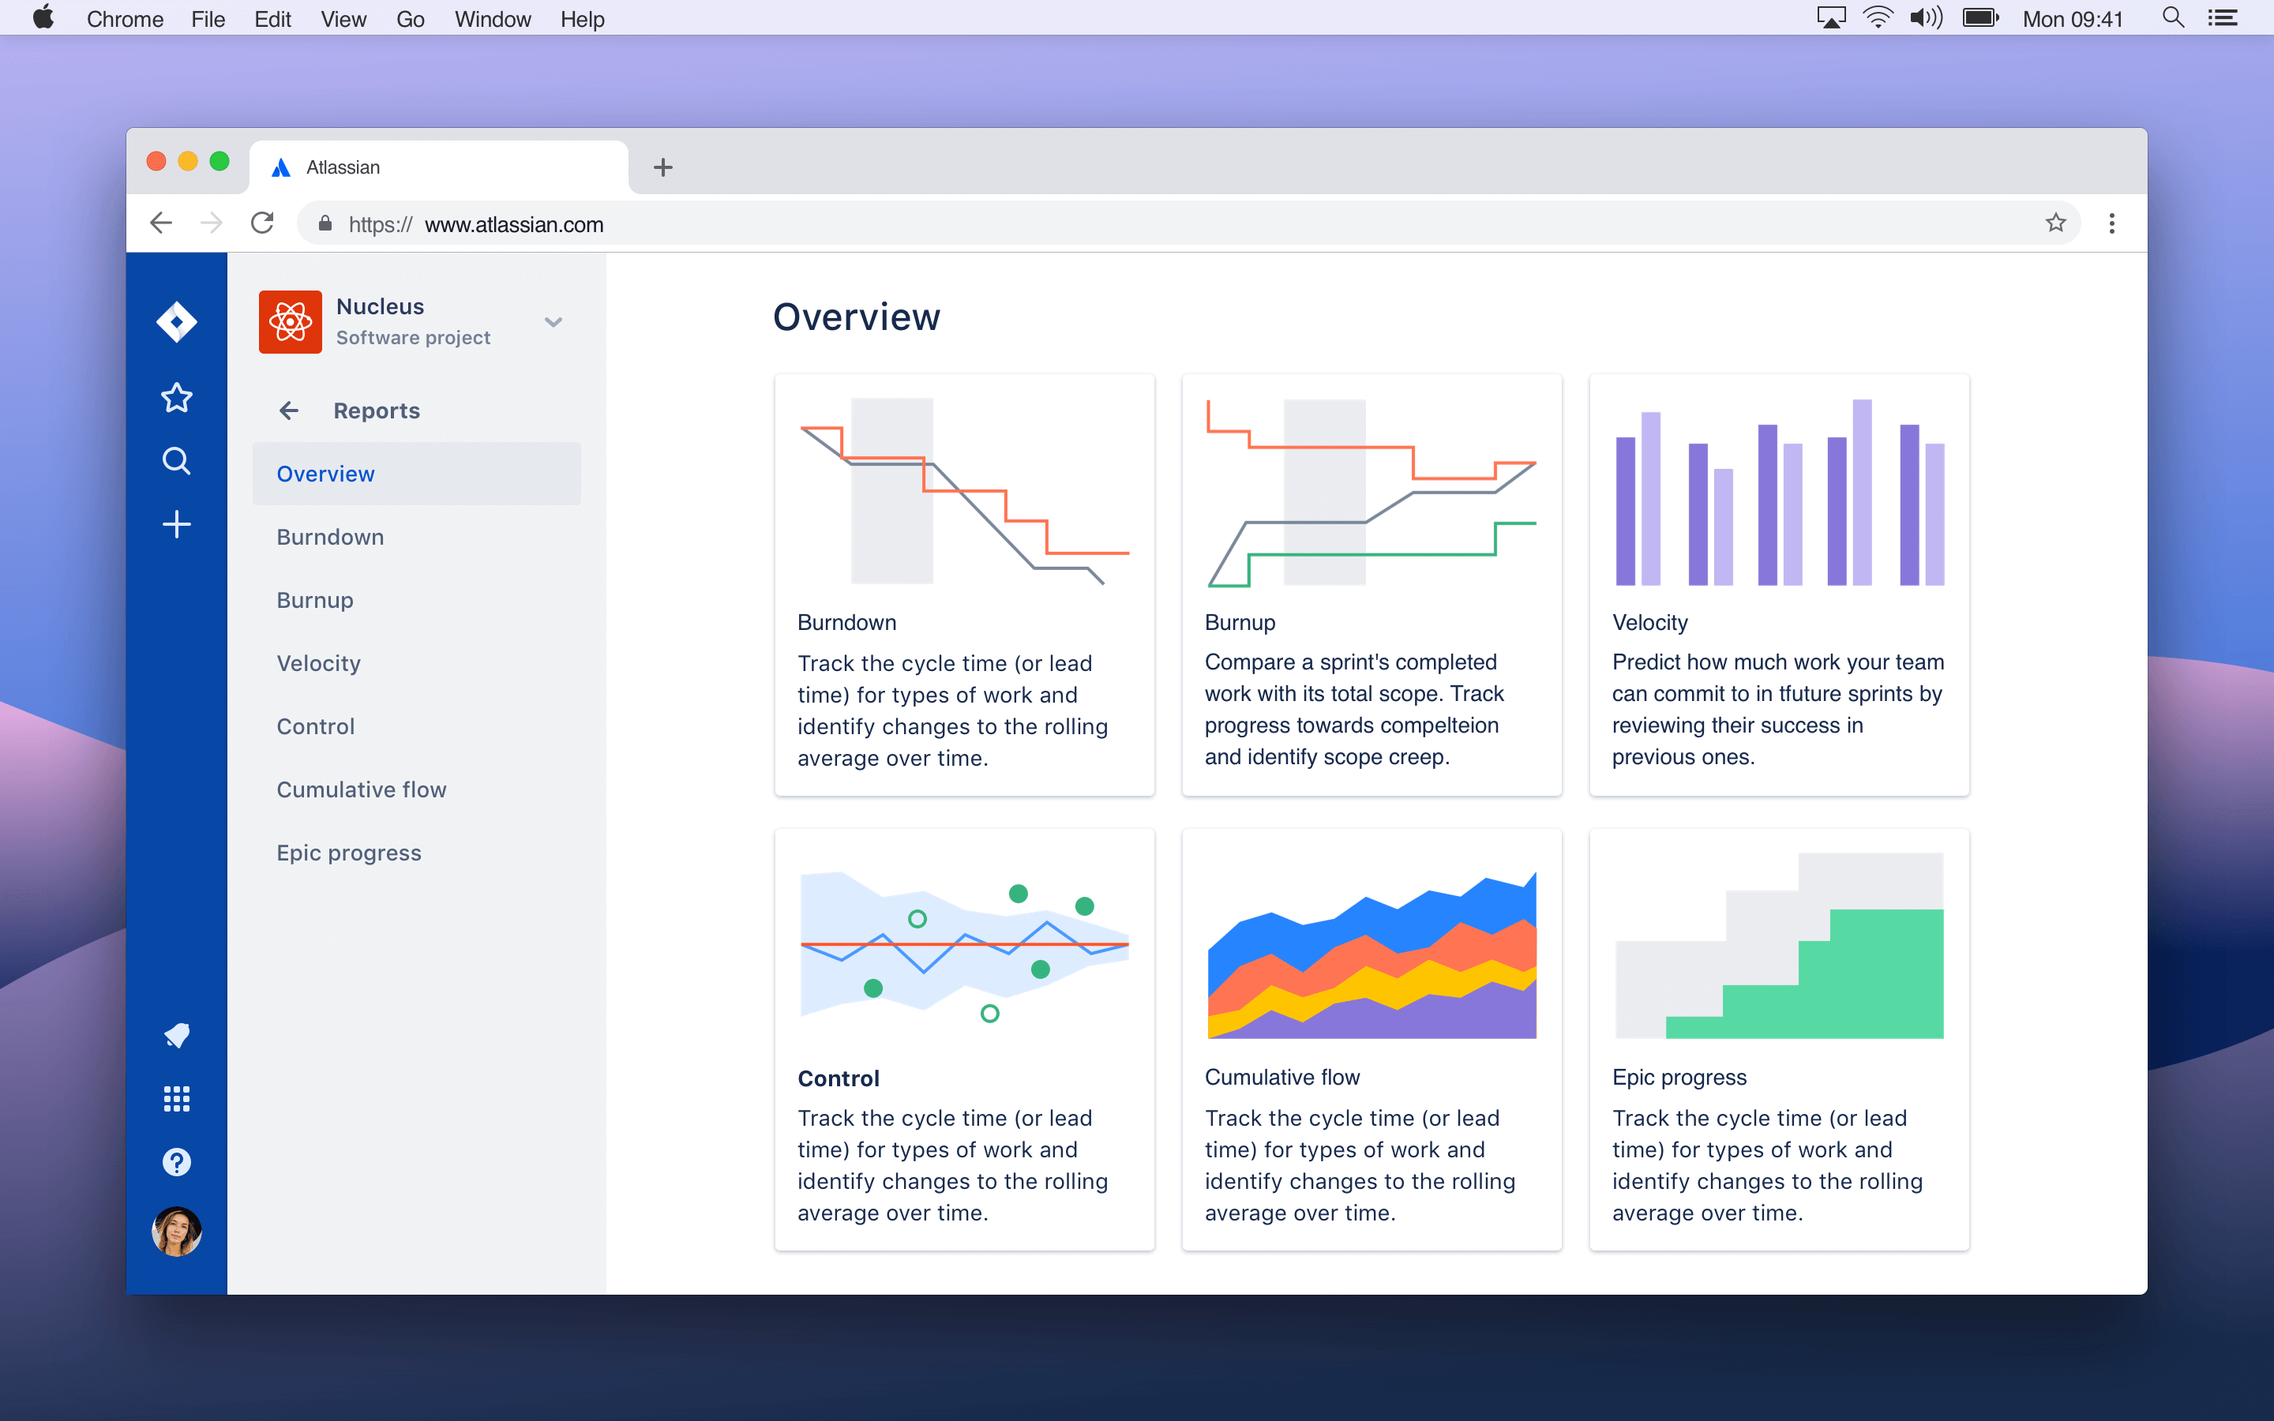Screen dimensions: 2274x1421
Task: Select Cumulative flow from sidebar
Action: pos(360,789)
